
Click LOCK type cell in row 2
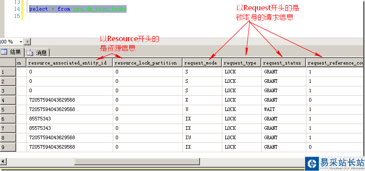[242, 81]
